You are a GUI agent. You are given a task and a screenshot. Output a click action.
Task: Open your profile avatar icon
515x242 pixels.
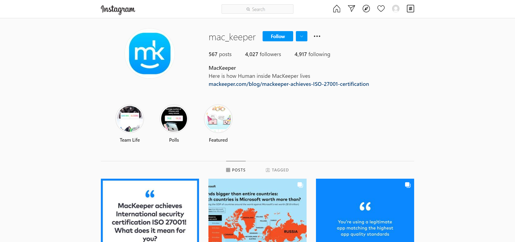pyautogui.click(x=396, y=9)
